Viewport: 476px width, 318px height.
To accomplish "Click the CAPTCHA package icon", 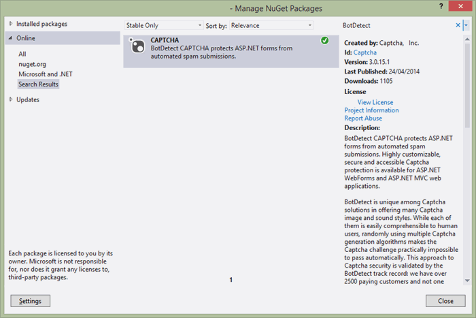I will coord(137,46).
